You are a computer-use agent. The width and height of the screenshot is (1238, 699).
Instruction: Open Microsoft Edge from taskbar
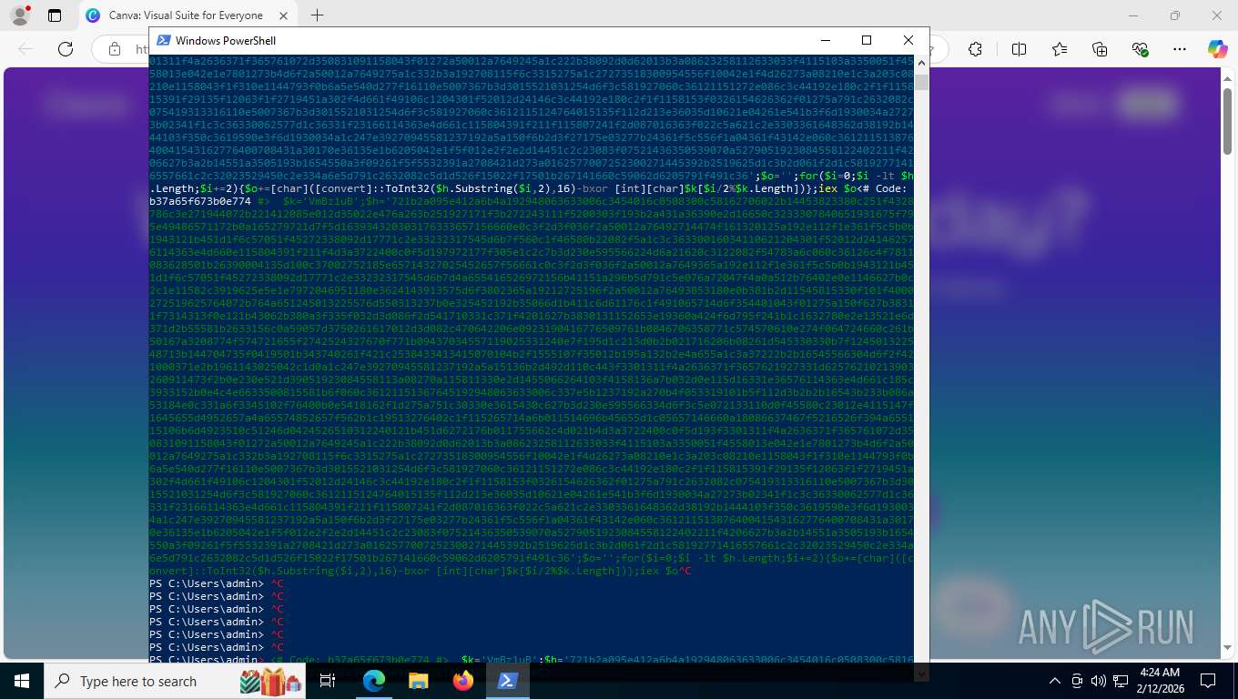[374, 681]
